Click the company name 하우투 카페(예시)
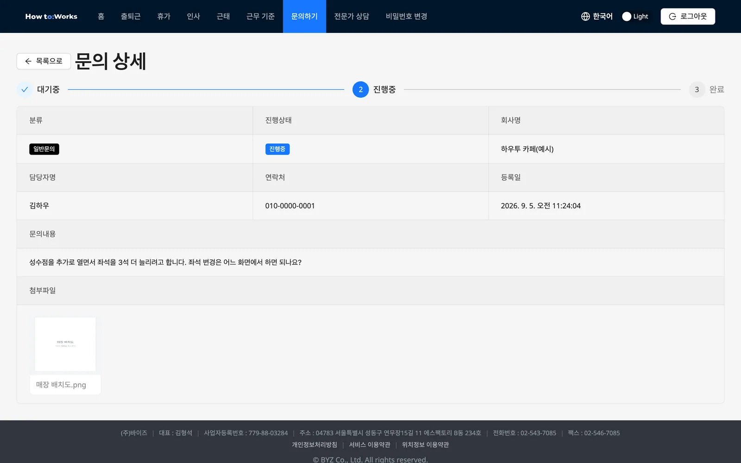 pos(527,149)
